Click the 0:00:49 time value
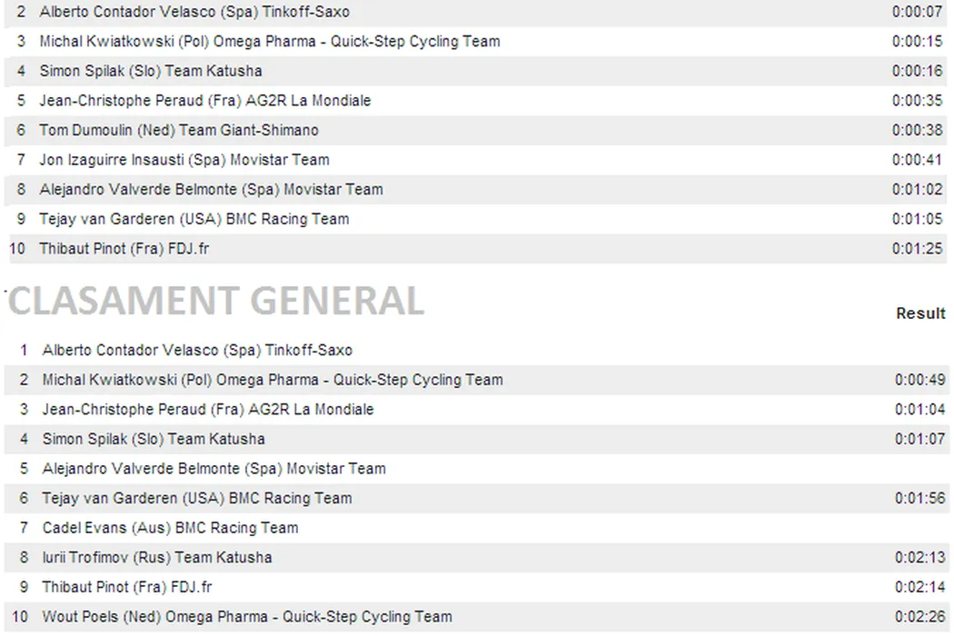Screen dimensions: 954x636 coord(919,380)
